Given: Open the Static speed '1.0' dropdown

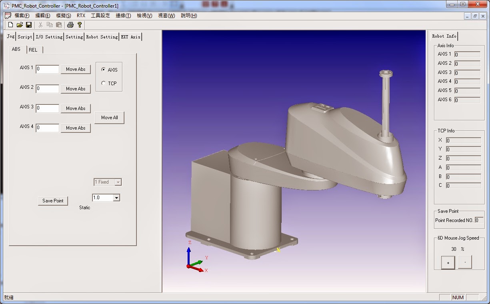Looking at the screenshot, I should [x=117, y=198].
